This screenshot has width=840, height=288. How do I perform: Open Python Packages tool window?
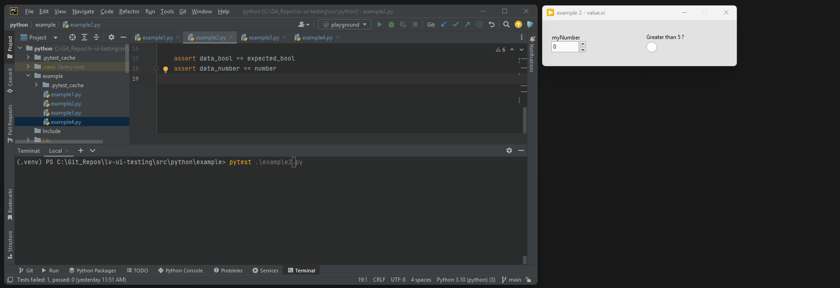[92, 271]
